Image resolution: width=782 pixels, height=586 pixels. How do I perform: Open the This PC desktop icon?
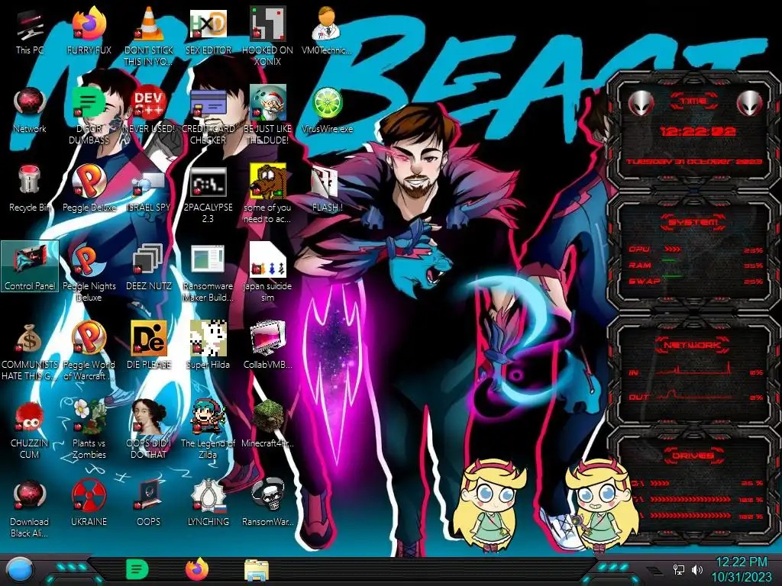tap(30, 31)
